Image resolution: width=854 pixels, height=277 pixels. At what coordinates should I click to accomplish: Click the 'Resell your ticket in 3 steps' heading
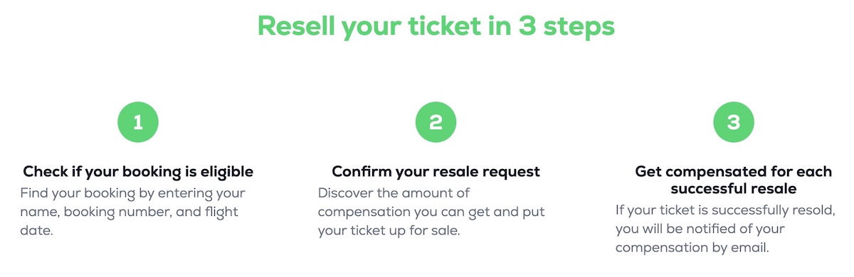[x=436, y=26]
